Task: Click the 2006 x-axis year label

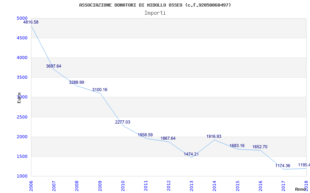Action: (x=31, y=186)
